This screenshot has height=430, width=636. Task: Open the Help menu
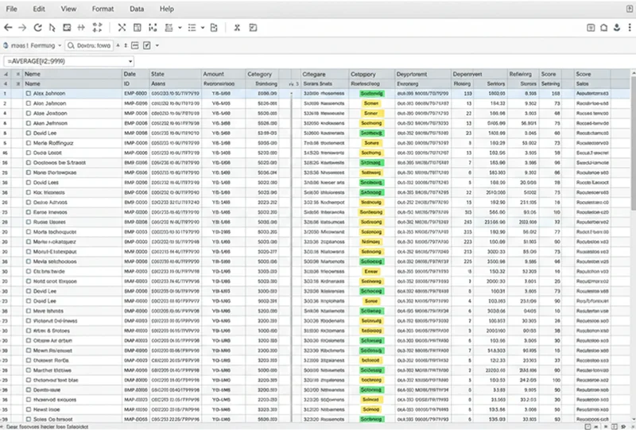166,9
